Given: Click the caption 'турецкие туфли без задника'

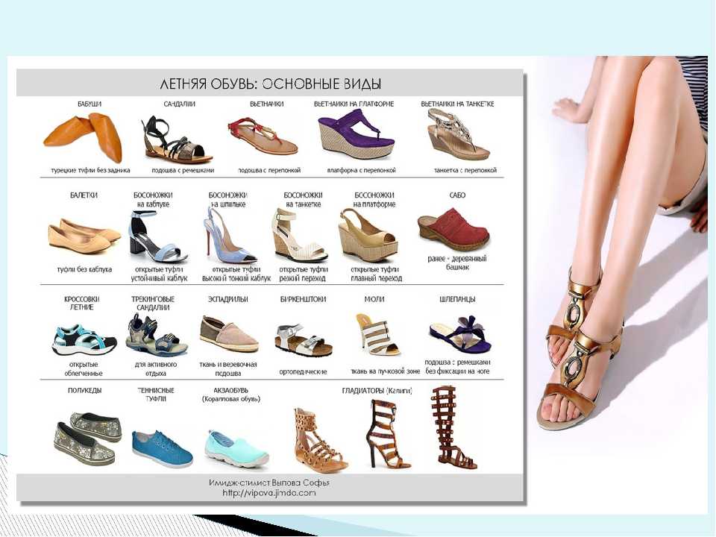Looking at the screenshot, I should [x=90, y=170].
